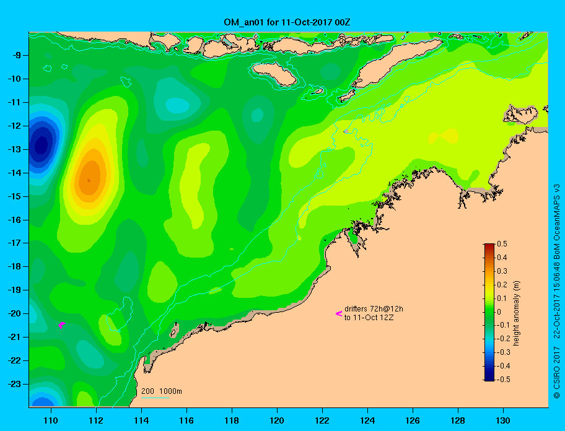Click the orange high anomaly eddy center
Viewport: 565px width, 431px height.
tap(89, 179)
